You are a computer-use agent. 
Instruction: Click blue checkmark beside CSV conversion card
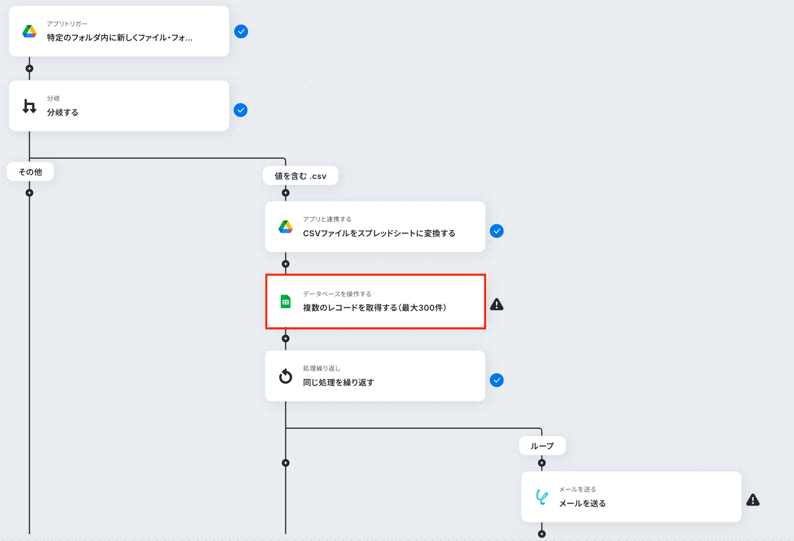click(496, 231)
